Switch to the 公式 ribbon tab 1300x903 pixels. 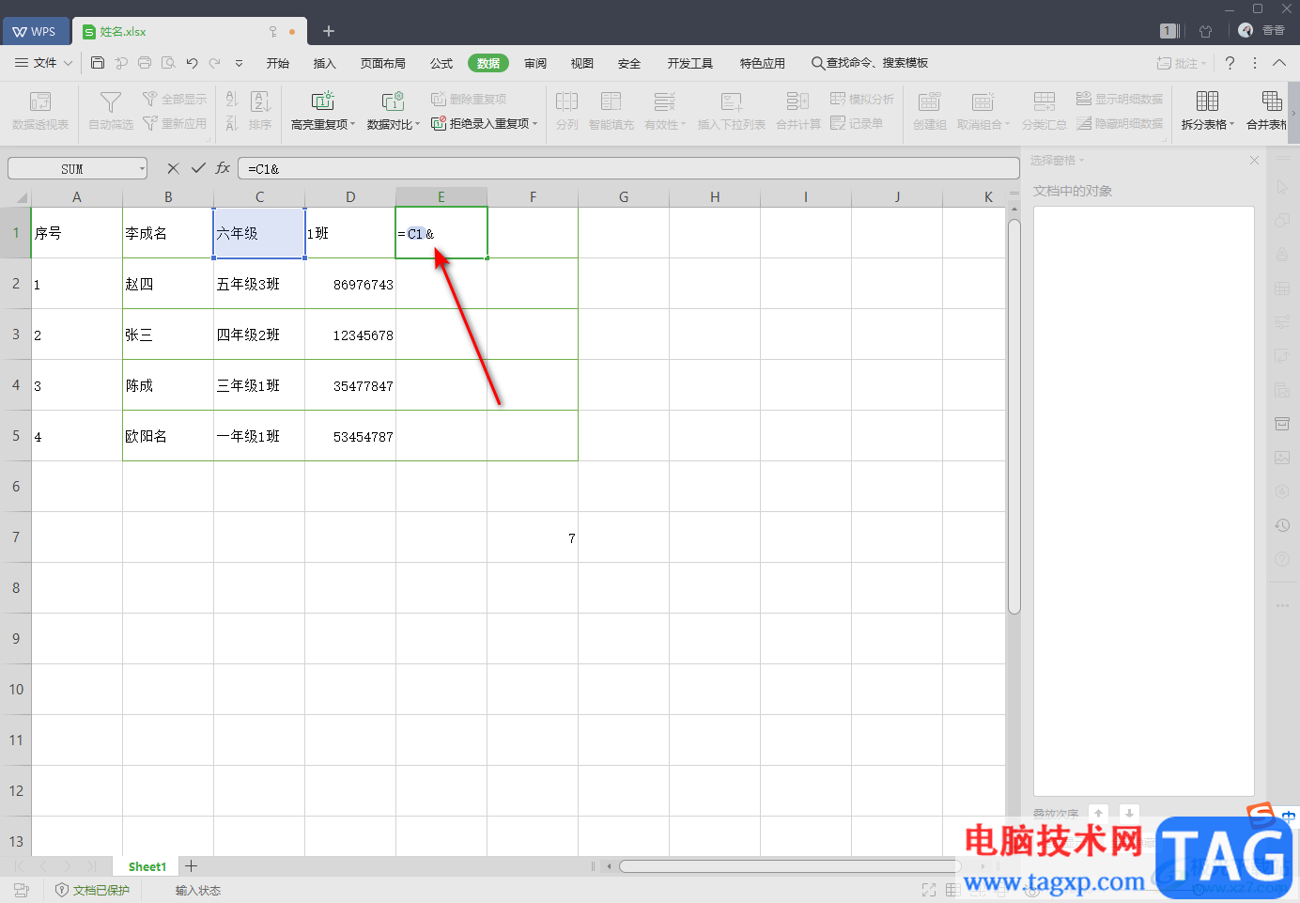pos(441,63)
